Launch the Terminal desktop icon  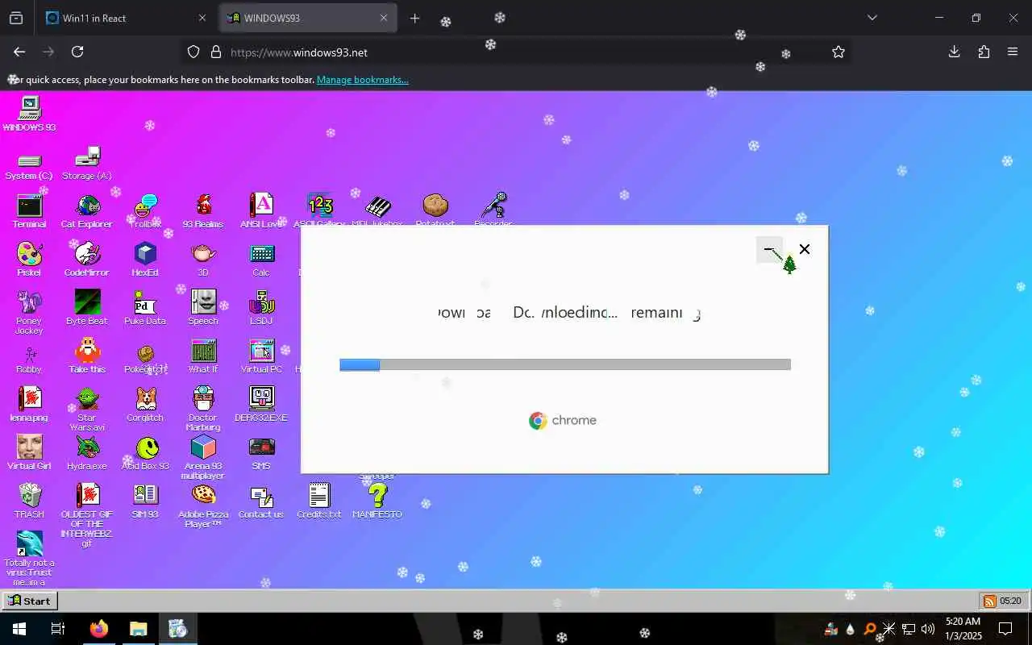click(x=29, y=212)
